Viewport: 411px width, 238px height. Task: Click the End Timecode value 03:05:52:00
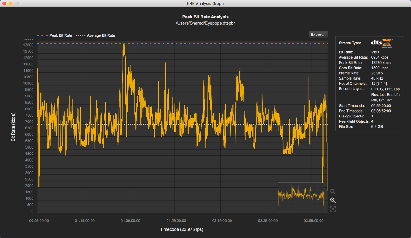[381, 111]
